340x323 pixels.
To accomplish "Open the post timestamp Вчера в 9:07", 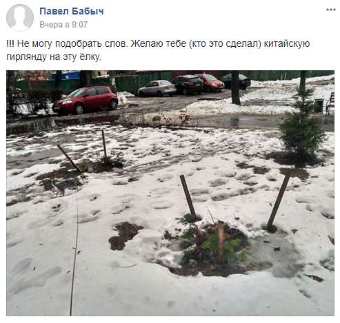I will (x=63, y=25).
